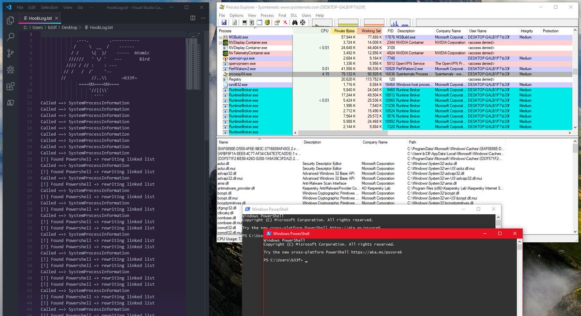The width and height of the screenshot is (581, 316).
Task: Open Go menu in VS Code
Action: pos(80,8)
